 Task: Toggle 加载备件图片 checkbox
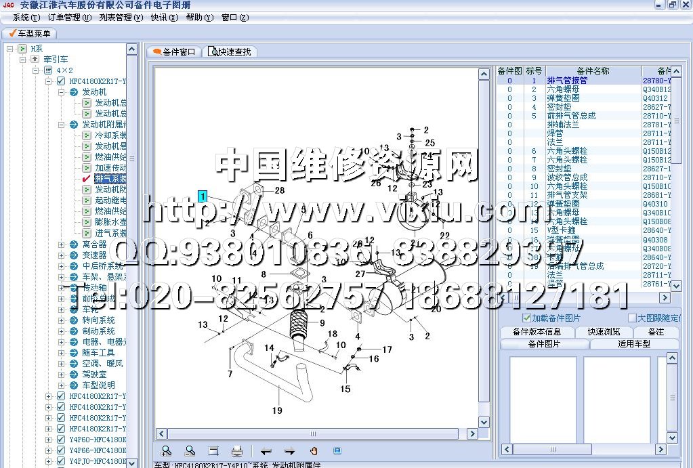(527, 318)
